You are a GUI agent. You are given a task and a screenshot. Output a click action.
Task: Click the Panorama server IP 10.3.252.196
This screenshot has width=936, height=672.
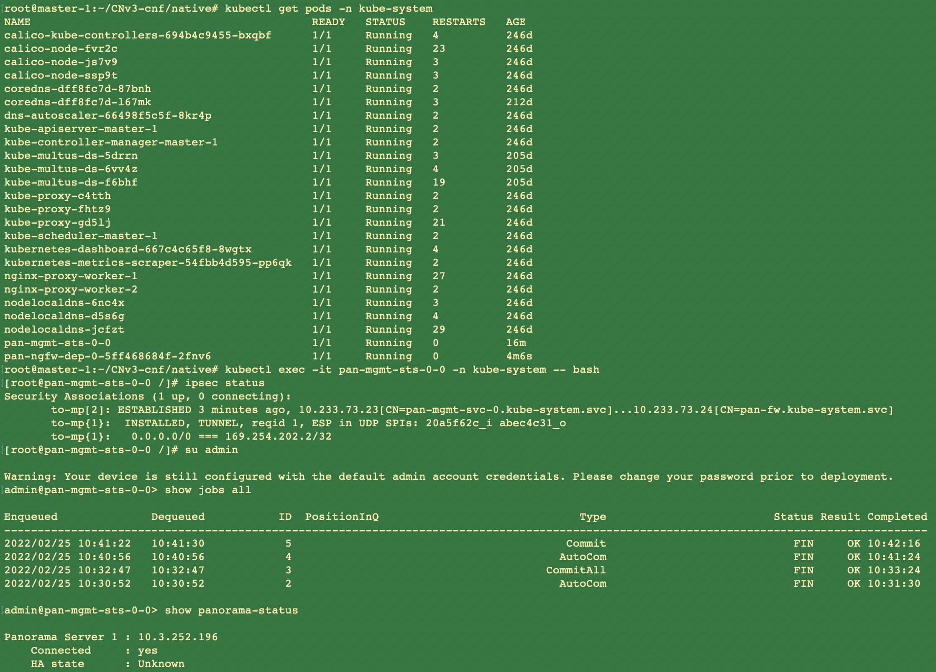(178, 637)
